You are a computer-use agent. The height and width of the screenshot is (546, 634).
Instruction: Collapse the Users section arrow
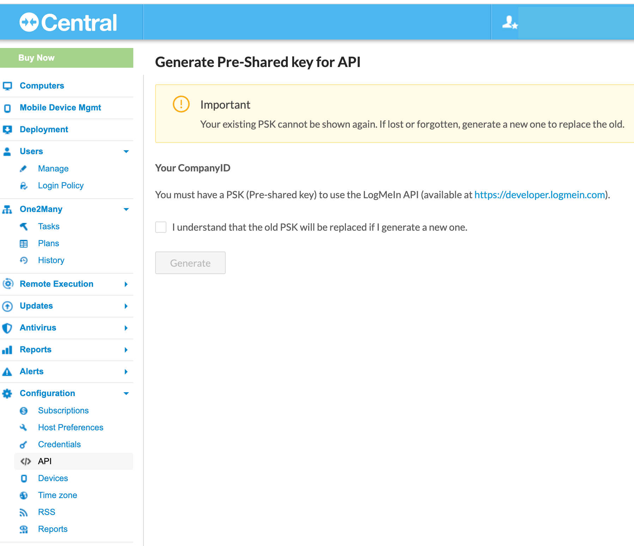[x=126, y=152]
